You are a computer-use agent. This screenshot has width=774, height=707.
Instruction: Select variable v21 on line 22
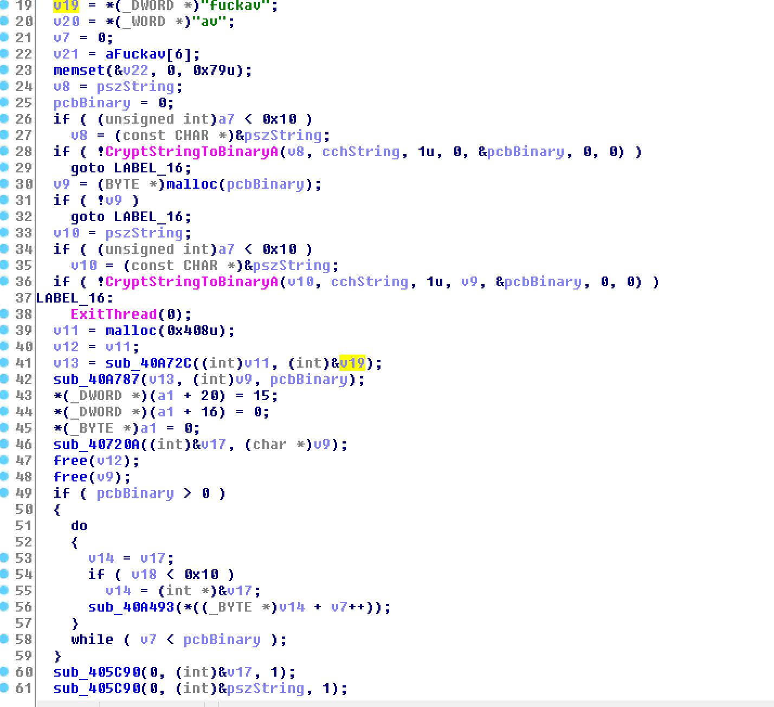coord(66,54)
